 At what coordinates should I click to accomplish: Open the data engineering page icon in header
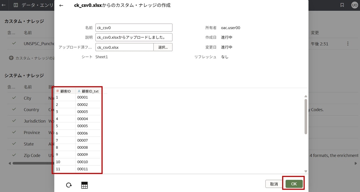16,5
